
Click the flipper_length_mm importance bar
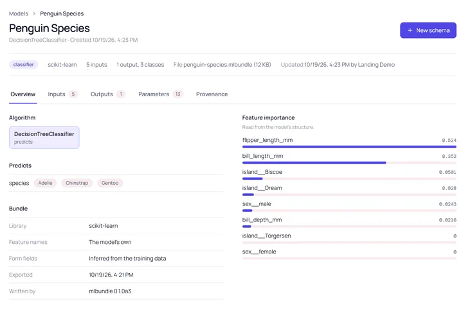[349, 146]
